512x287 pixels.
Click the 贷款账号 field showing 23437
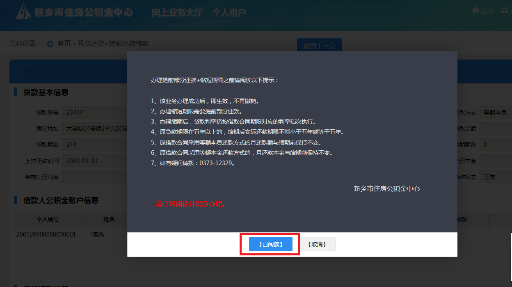95,113
